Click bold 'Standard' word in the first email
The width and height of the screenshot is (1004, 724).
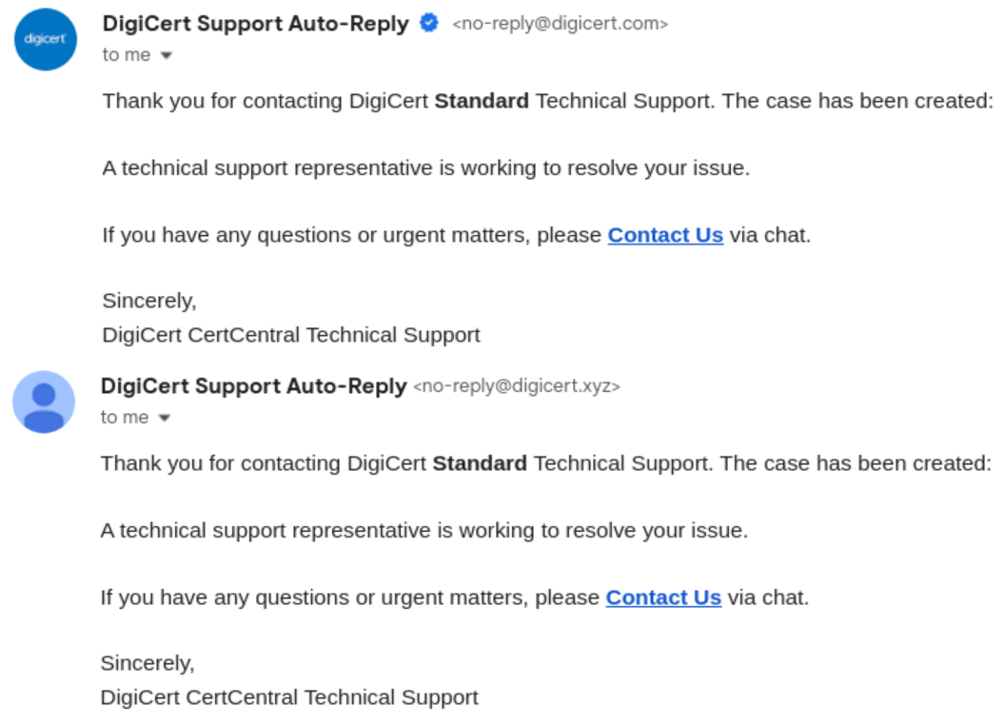click(482, 101)
